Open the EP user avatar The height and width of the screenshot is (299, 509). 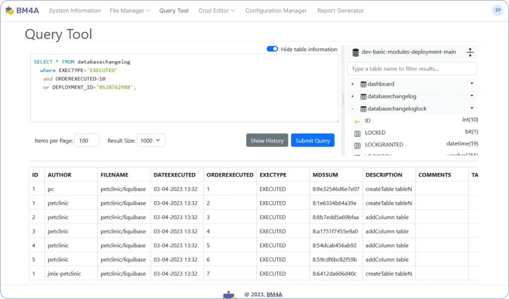[x=498, y=10]
